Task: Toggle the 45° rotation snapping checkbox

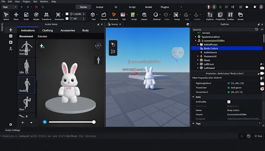Action: click(67, 18)
